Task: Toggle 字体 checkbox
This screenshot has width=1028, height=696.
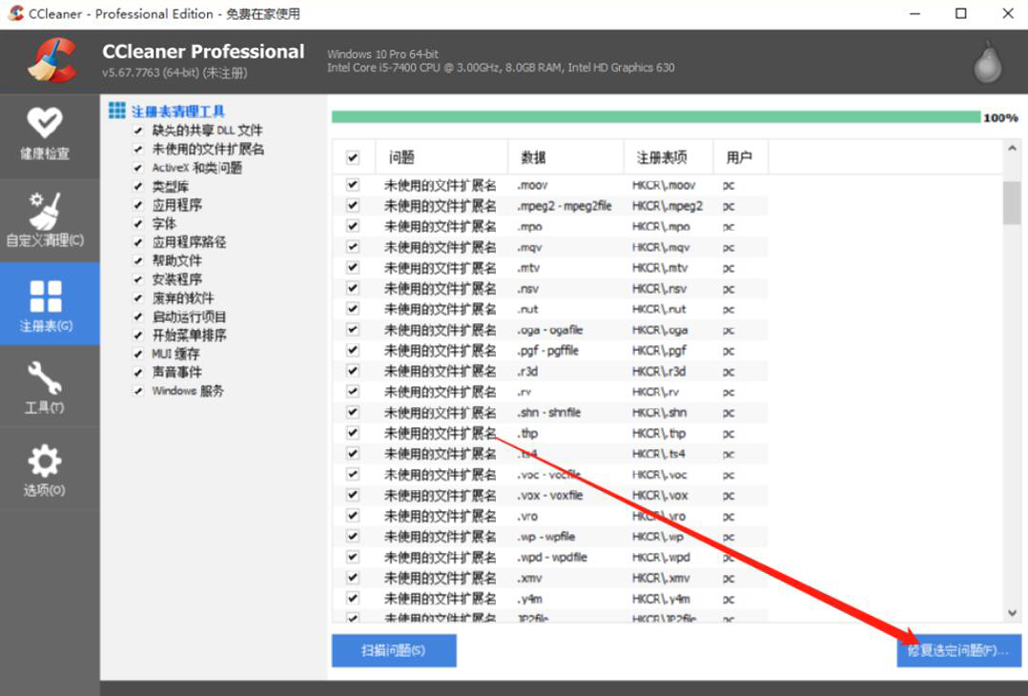Action: 138,223
